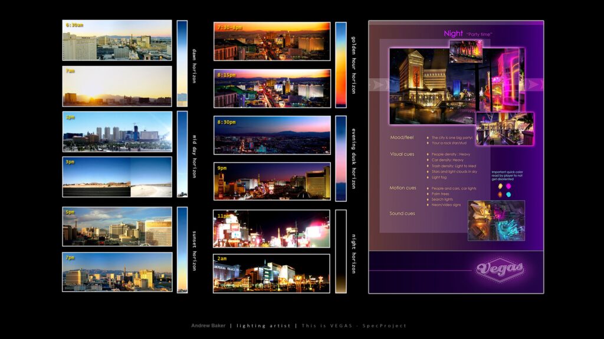Viewport: 604px width, 339px height.
Task: Click the Visual cues section label
Action: coord(402,154)
